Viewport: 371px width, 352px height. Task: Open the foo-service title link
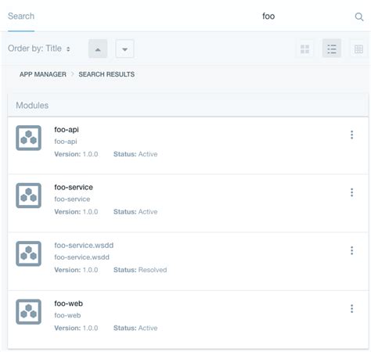click(74, 187)
